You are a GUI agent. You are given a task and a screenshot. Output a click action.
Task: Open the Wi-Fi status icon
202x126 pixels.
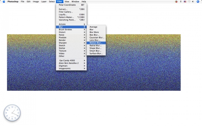(189, 2)
